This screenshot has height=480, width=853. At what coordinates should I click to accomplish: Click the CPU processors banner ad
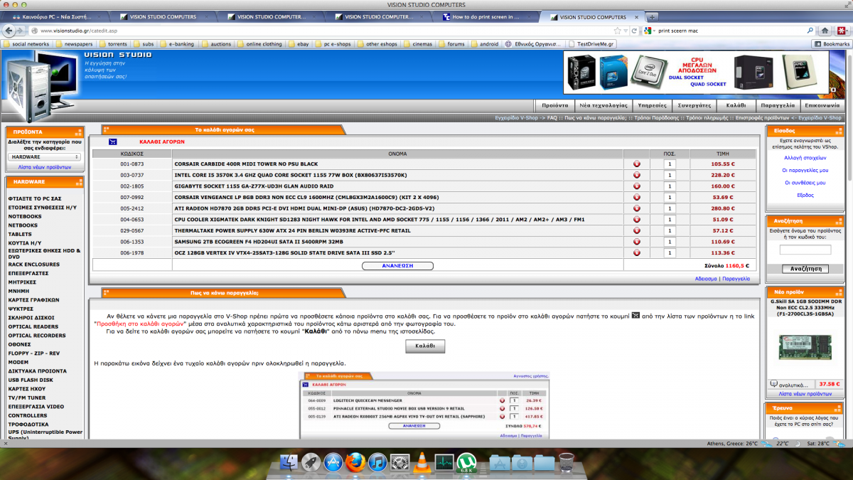[696, 73]
